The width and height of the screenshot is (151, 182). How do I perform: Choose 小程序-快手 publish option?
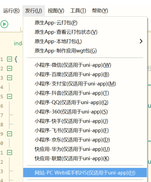[x=85, y=121]
